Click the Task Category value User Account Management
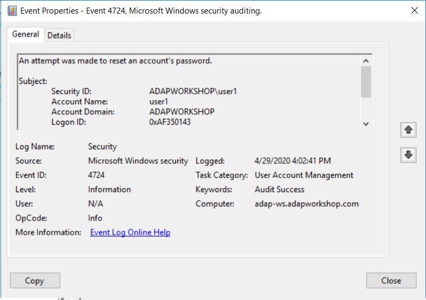 (304, 175)
